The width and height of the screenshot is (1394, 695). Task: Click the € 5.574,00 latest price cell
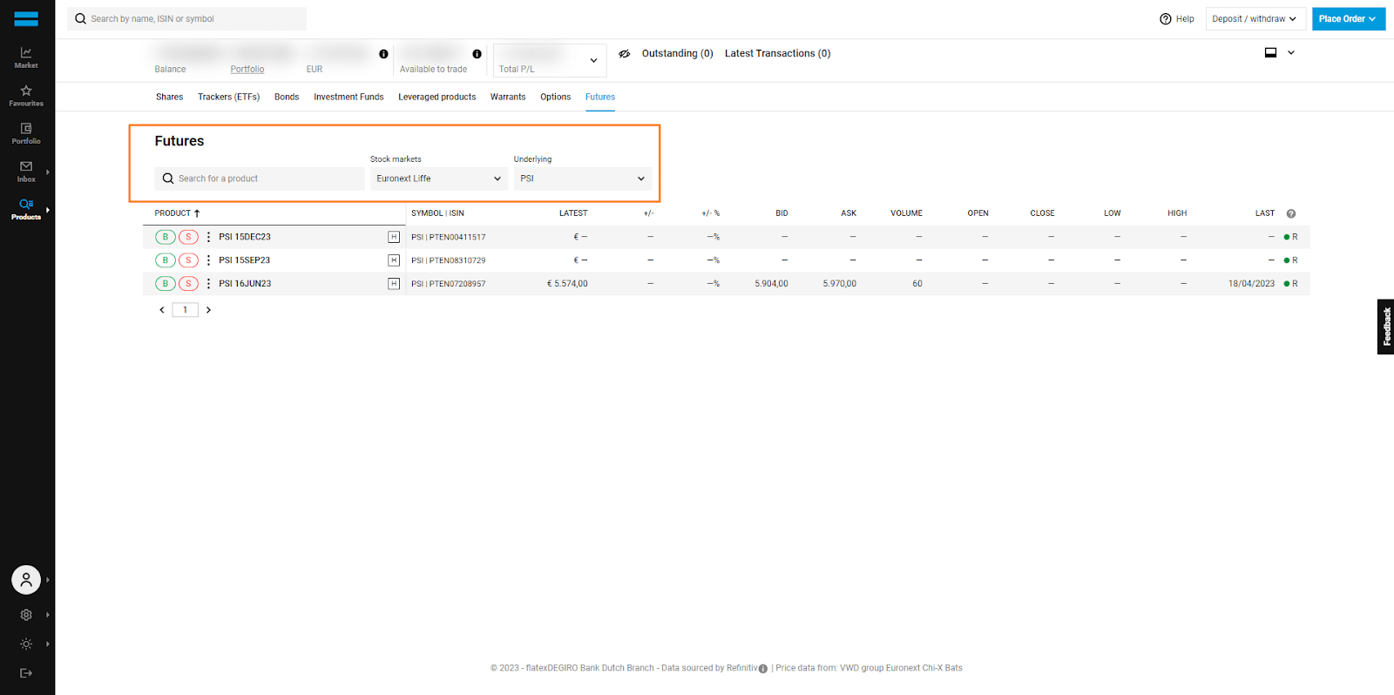coord(567,284)
